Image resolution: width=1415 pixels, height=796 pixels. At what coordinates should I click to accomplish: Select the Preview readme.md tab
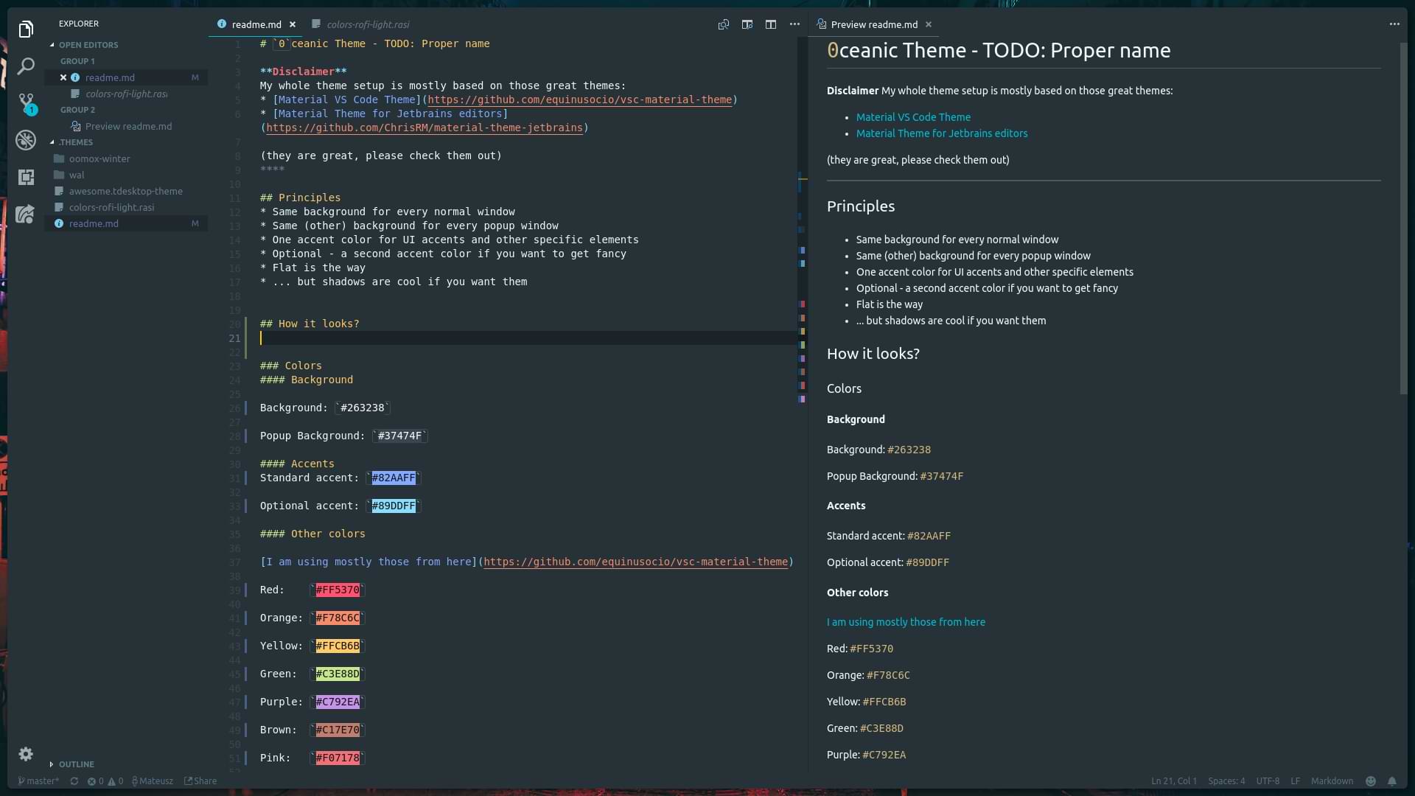(x=873, y=24)
